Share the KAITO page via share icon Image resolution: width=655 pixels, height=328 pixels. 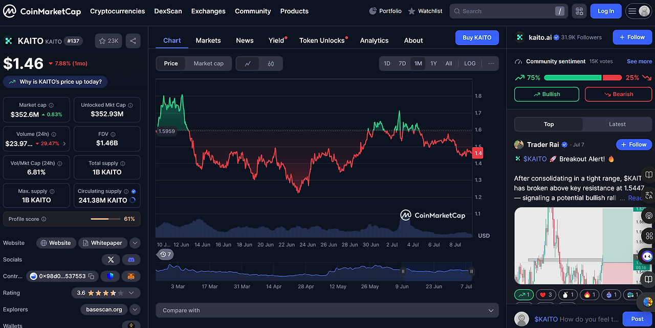pyautogui.click(x=133, y=41)
